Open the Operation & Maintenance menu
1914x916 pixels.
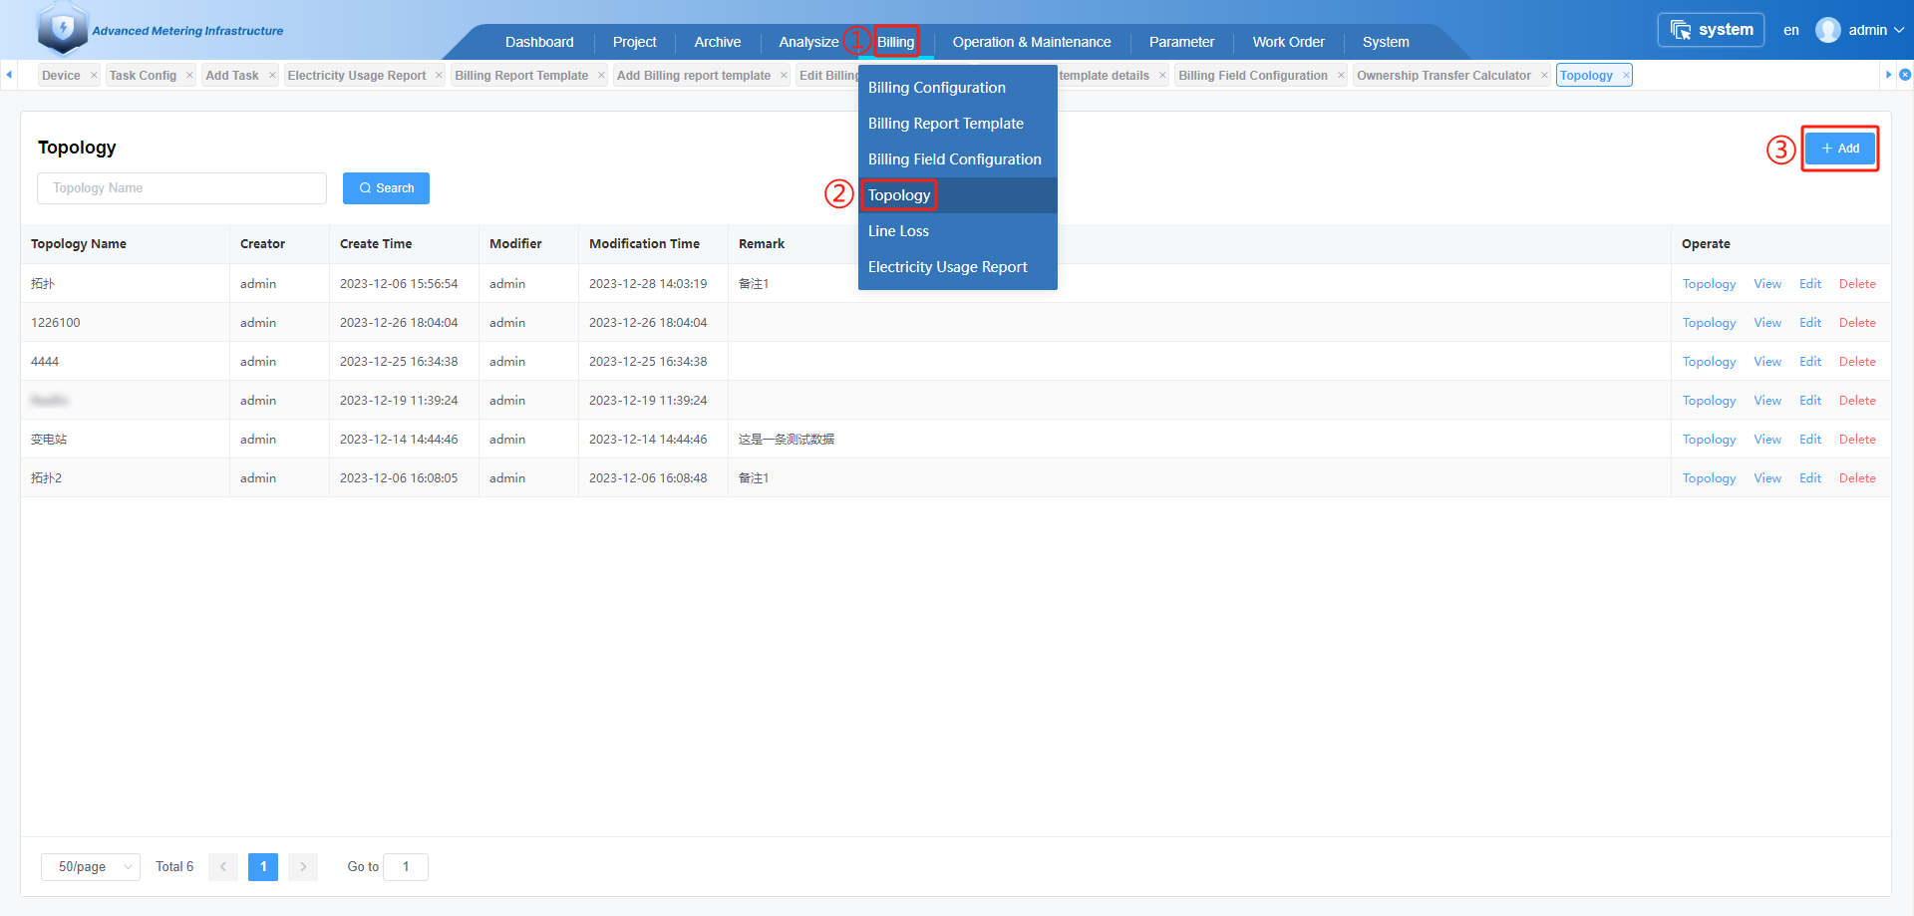1032,42
